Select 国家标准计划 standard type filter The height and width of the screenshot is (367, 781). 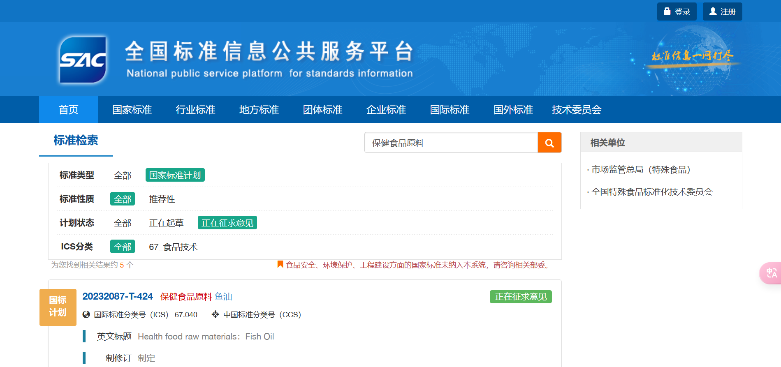pos(175,175)
